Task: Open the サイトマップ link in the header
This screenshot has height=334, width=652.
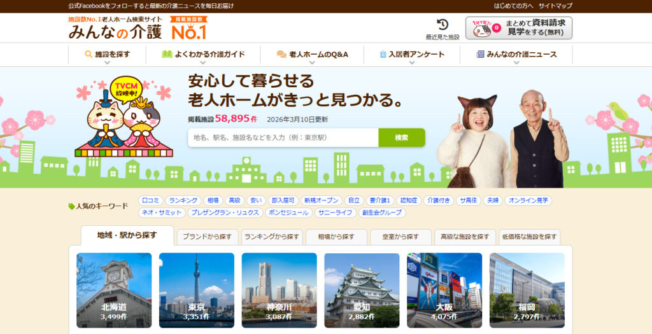Action: pyautogui.click(x=555, y=6)
